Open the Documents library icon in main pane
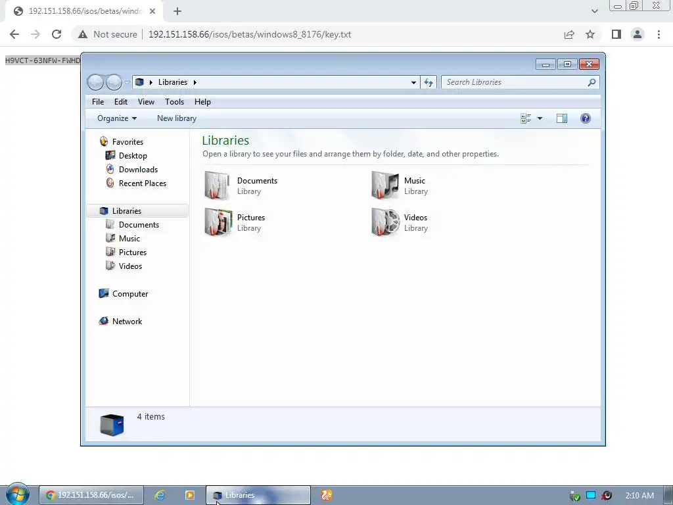 (x=218, y=185)
